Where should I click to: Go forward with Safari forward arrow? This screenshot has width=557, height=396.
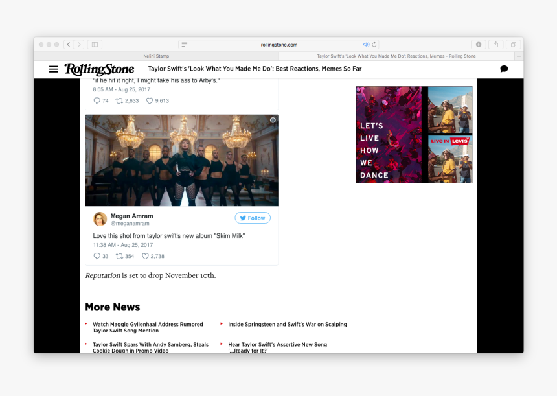tap(79, 45)
